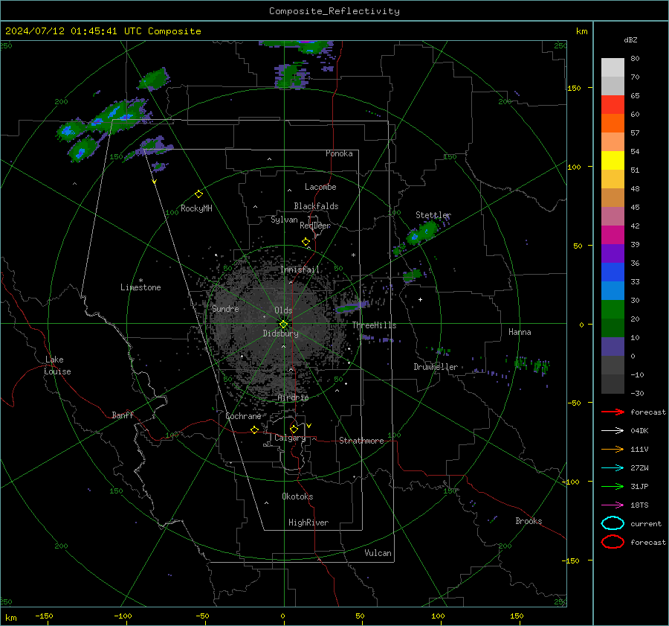Viewport: 669px width, 626px height.
Task: Click the Limestone label
Action: [x=140, y=287]
